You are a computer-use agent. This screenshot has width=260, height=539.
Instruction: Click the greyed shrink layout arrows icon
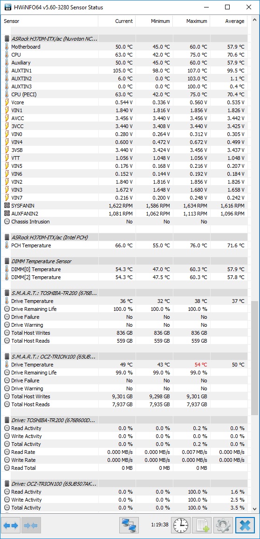(x=31, y=525)
